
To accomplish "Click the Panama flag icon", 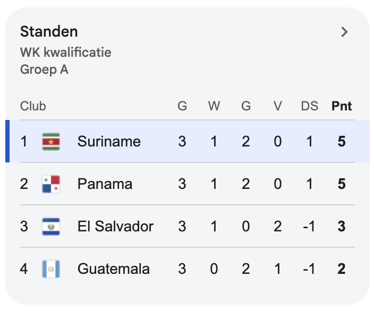I will (x=51, y=184).
